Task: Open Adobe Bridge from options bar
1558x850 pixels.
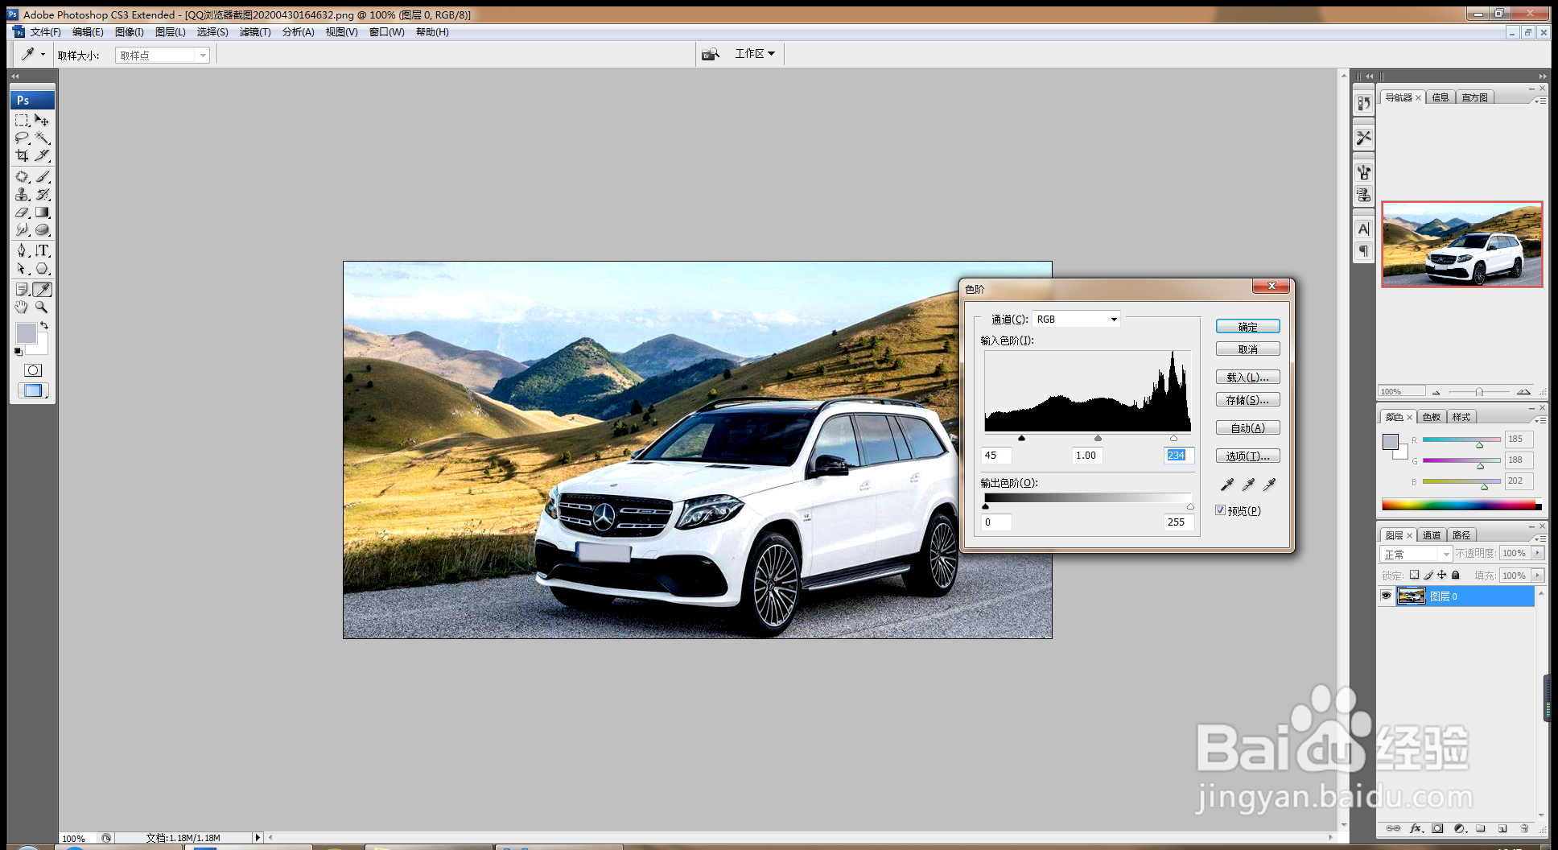Action: point(710,54)
